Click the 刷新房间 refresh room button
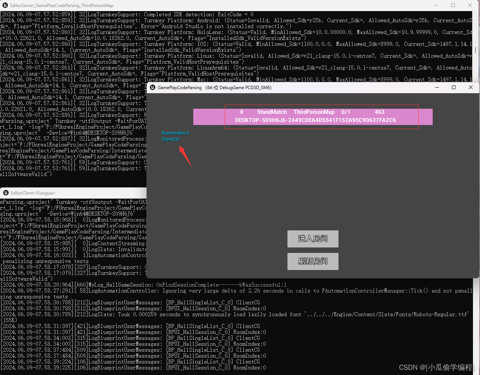The height and width of the screenshot is (375, 480). [x=313, y=261]
